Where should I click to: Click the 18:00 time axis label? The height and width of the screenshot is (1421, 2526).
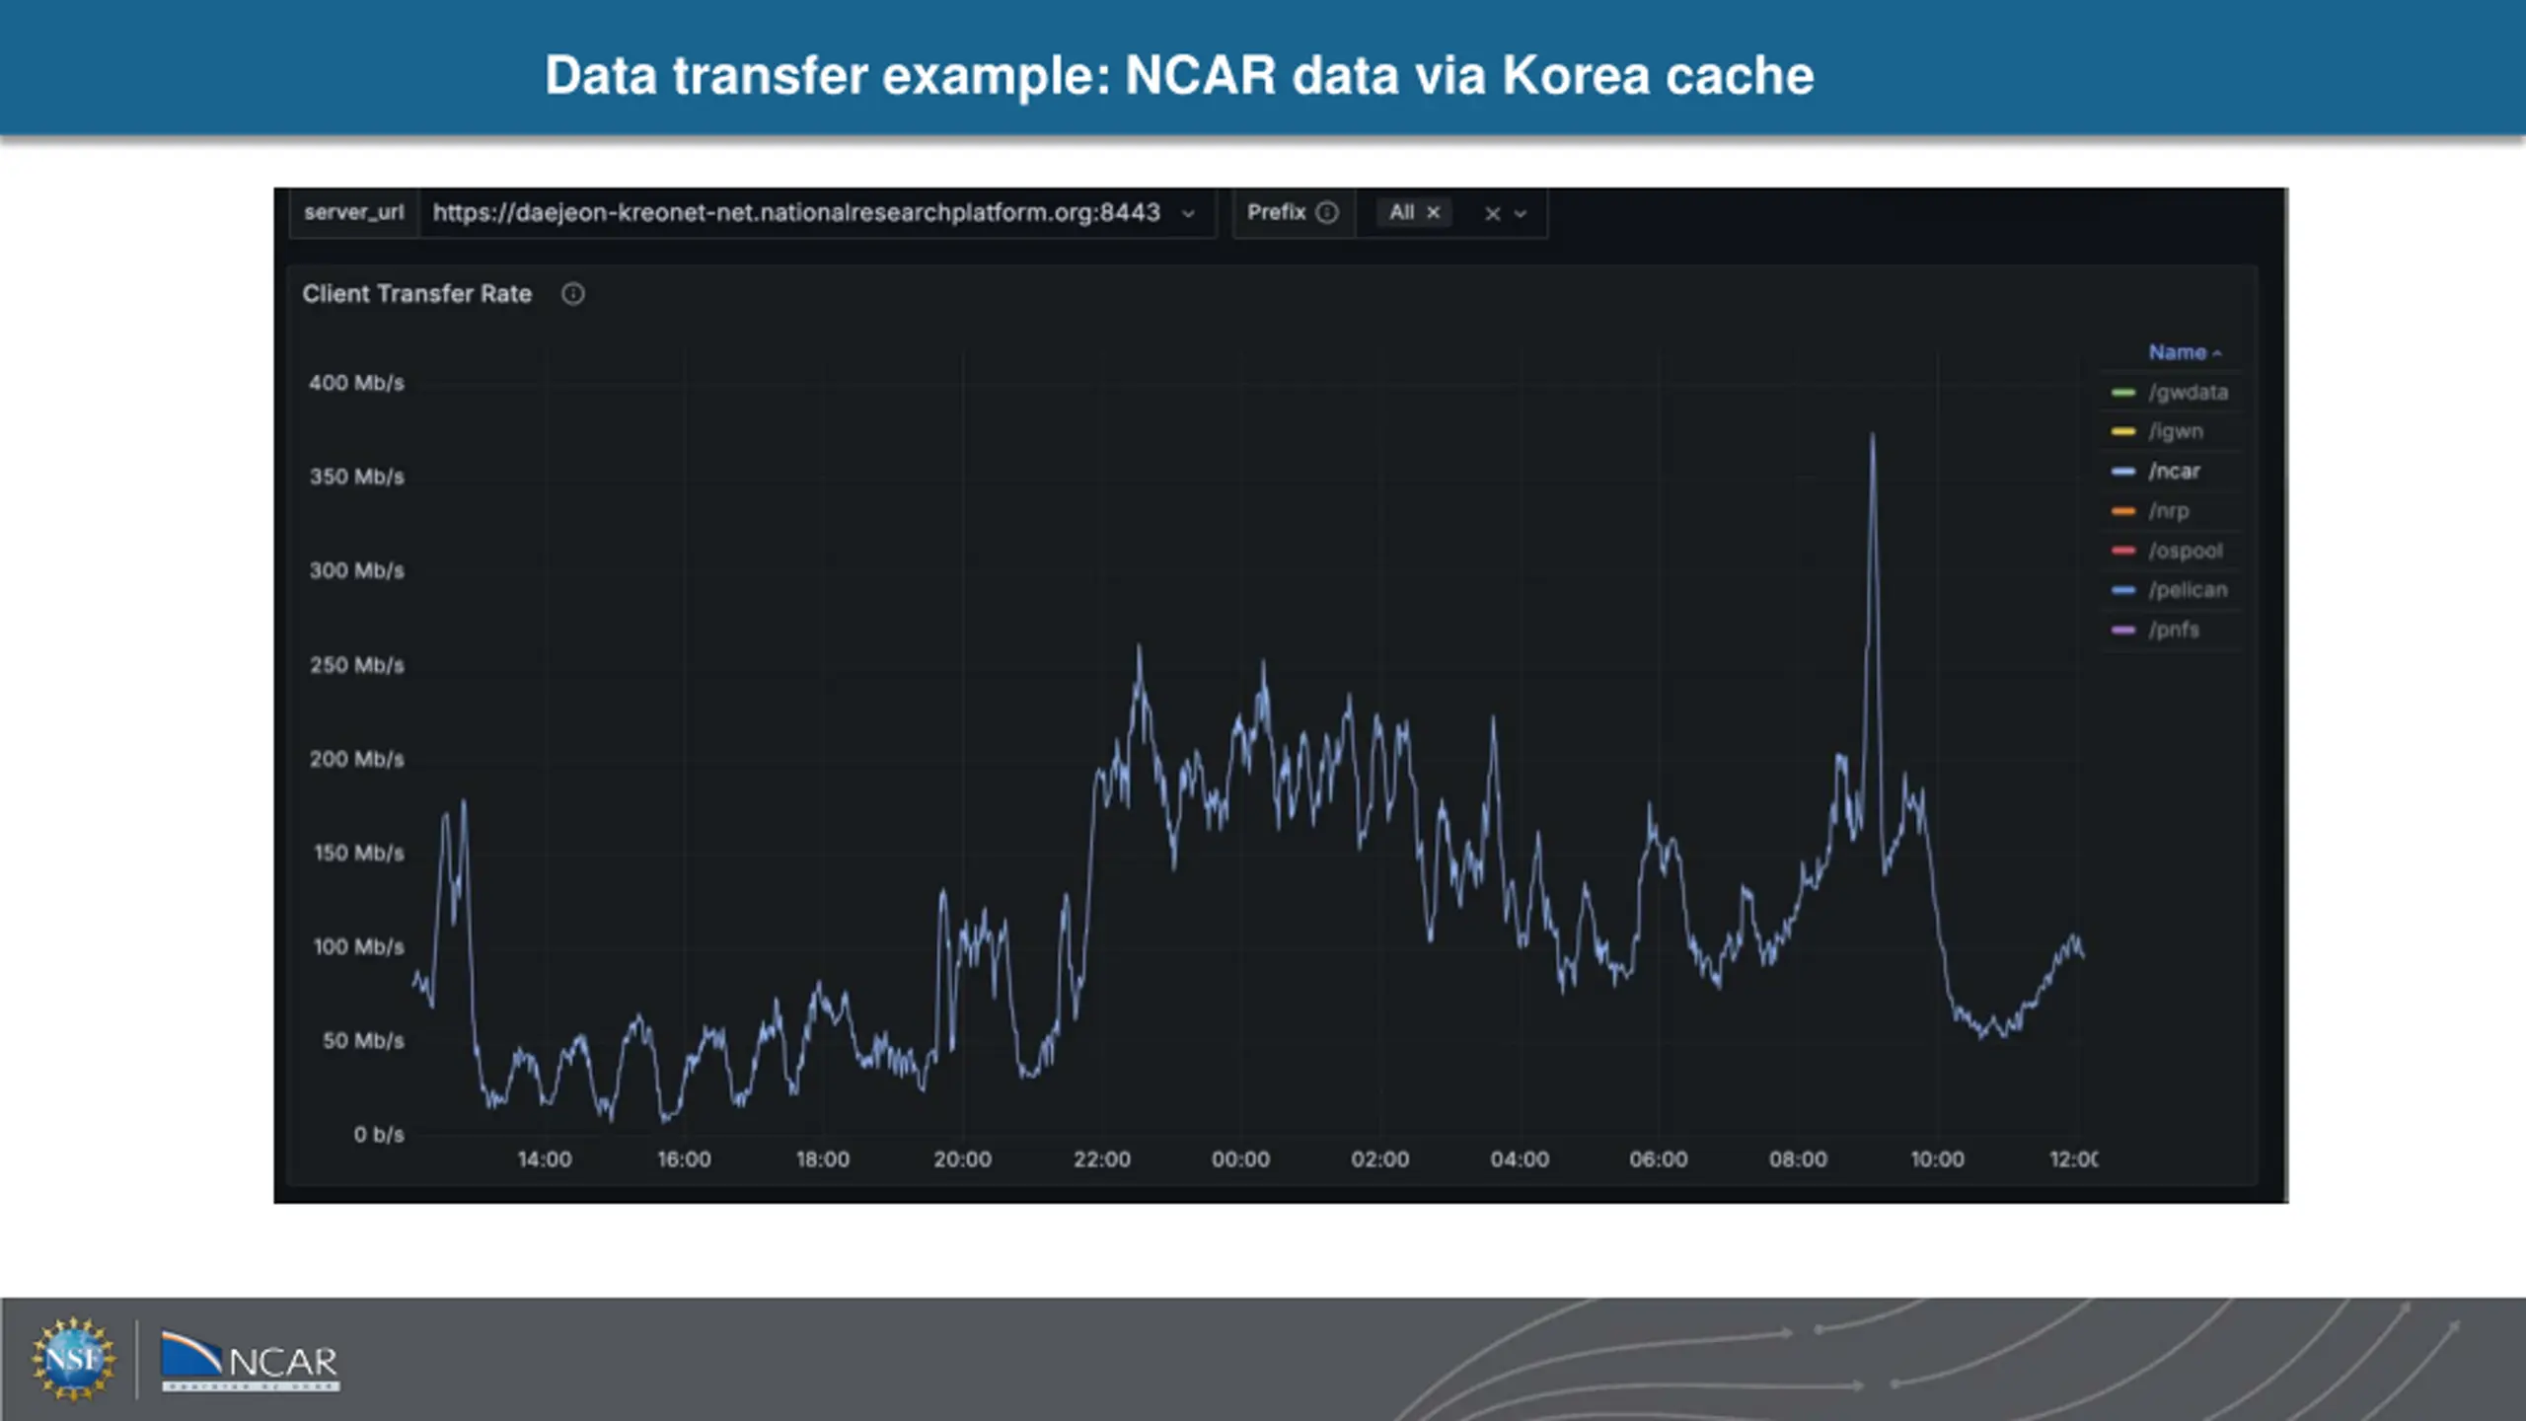[x=823, y=1159]
